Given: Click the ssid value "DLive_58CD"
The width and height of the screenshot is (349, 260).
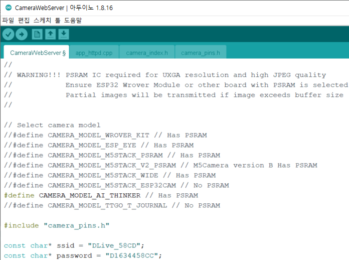Looking at the screenshot, I should 114,245.
